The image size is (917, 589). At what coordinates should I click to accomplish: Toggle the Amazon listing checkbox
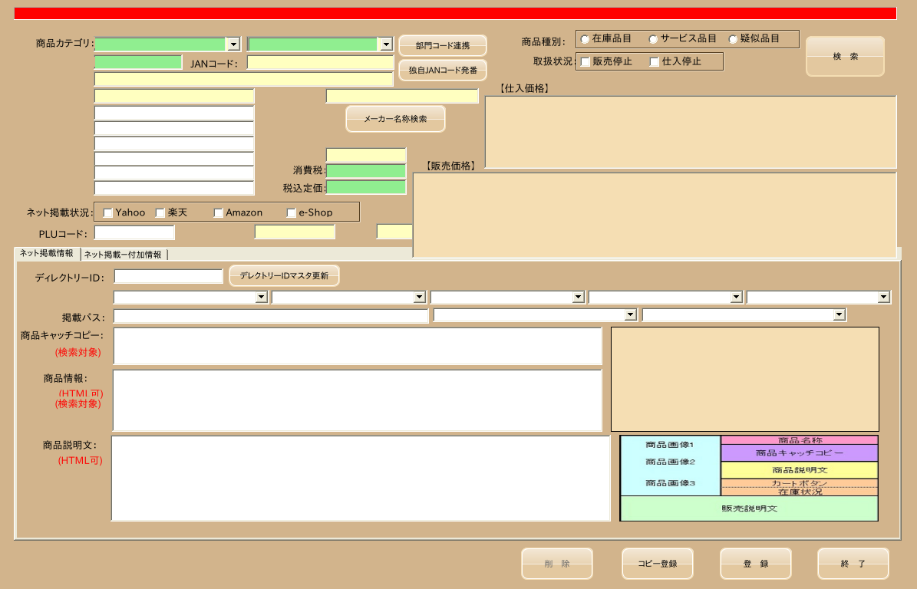(218, 212)
